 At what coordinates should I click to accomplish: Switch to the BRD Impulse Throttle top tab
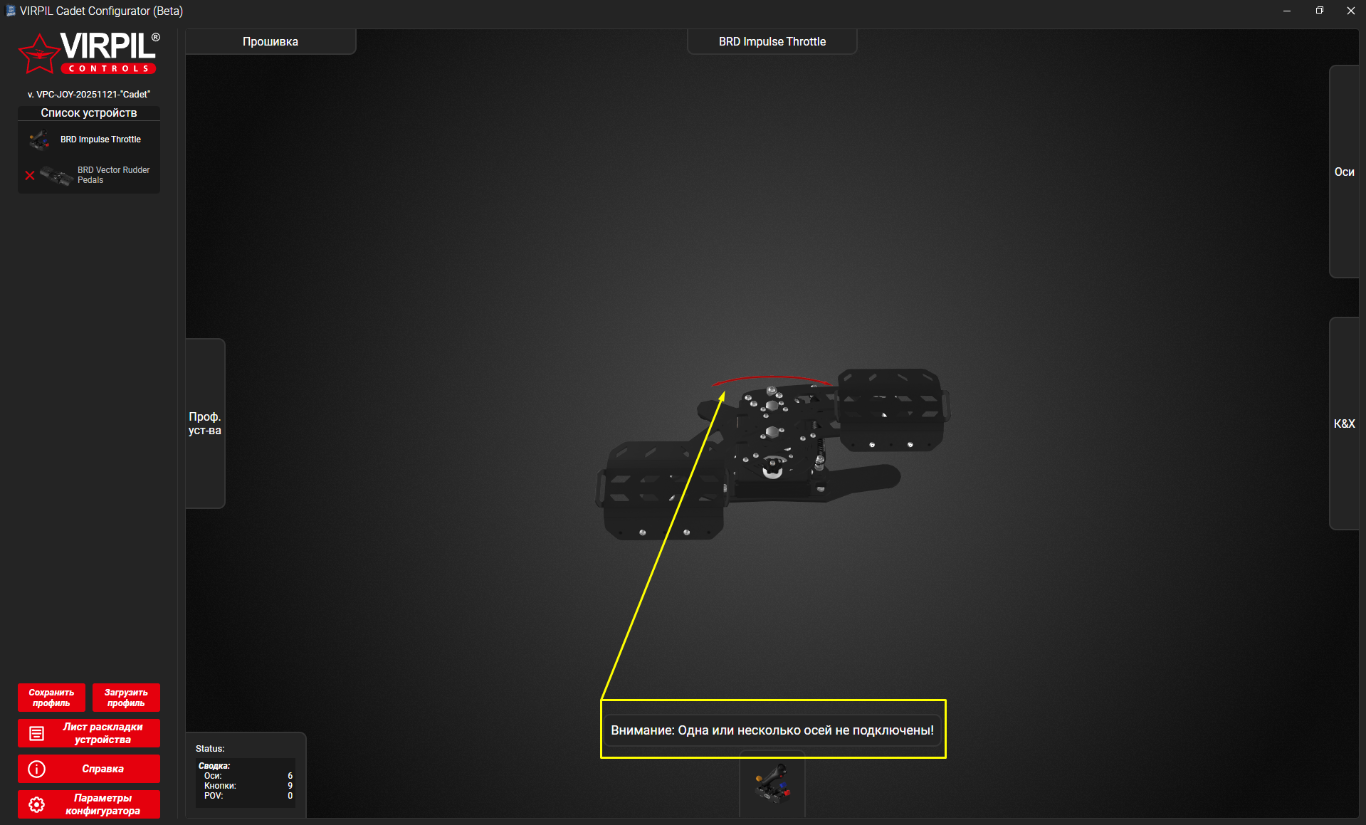pos(772,41)
